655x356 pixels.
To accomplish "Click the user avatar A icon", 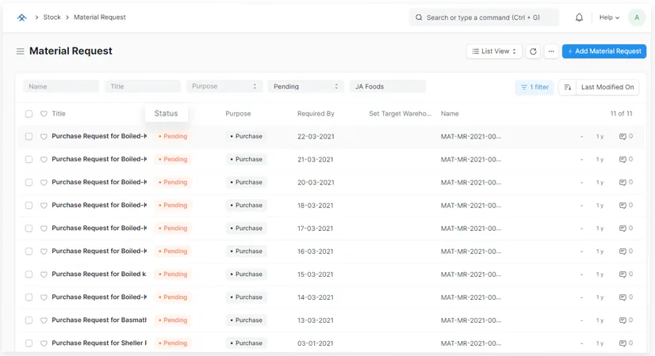I will (636, 17).
